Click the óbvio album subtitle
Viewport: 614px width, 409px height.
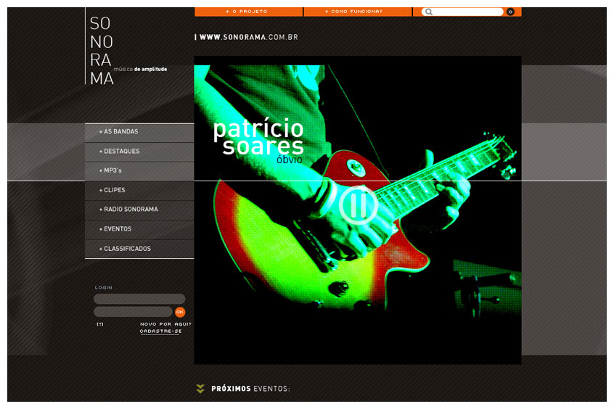tap(290, 160)
